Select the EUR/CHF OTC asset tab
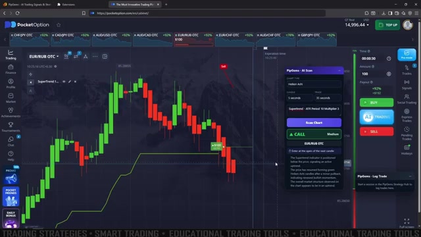This screenshot has width=421, height=237. click(234, 39)
